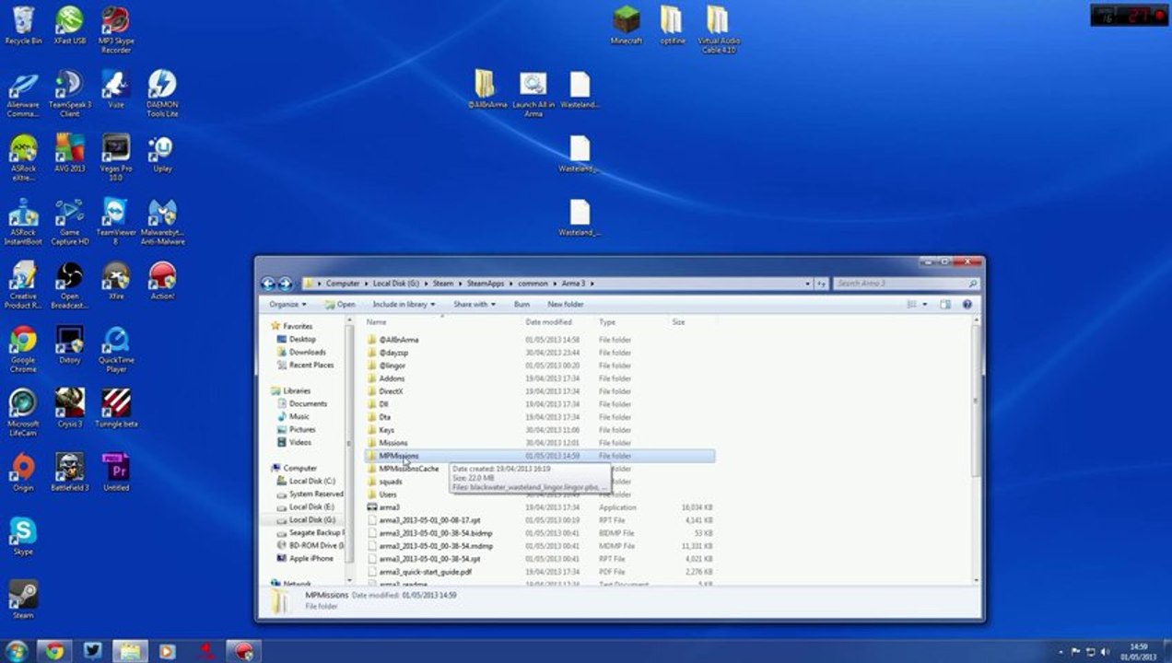Launch Vuze desktop icon
This screenshot has height=663, width=1172.
pyautogui.click(x=116, y=89)
